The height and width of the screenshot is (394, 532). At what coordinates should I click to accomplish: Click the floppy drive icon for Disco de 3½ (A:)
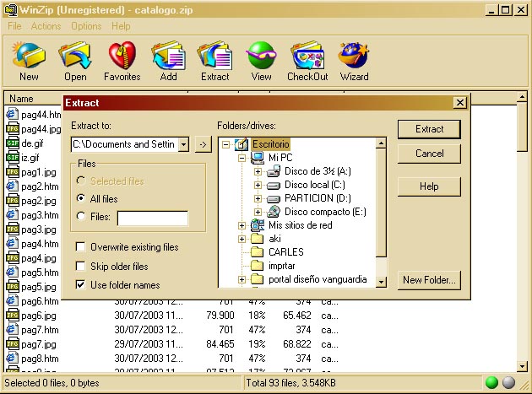pos(274,171)
